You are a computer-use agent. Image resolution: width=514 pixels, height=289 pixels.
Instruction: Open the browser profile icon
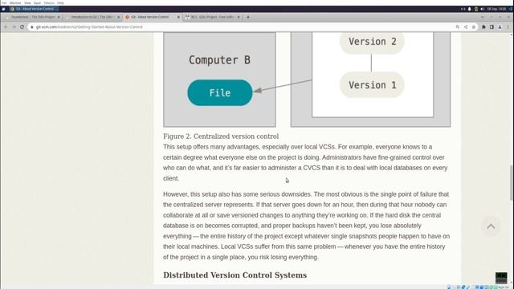pos(500,26)
